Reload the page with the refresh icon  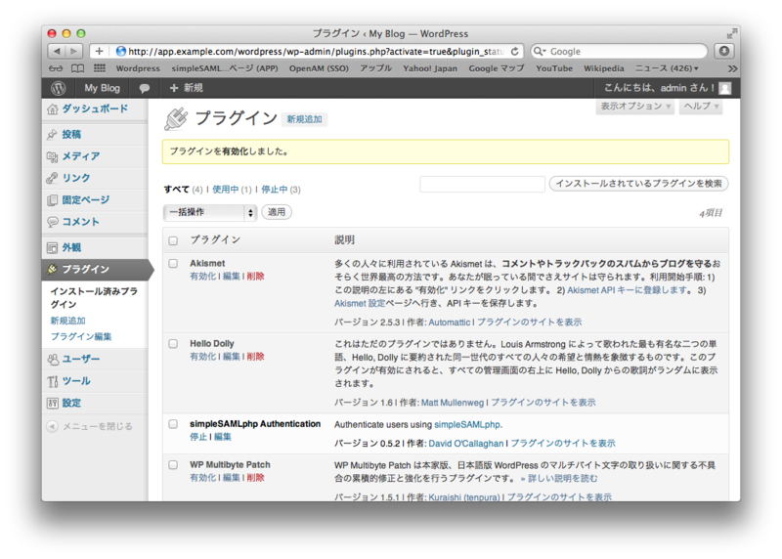pyautogui.click(x=515, y=51)
